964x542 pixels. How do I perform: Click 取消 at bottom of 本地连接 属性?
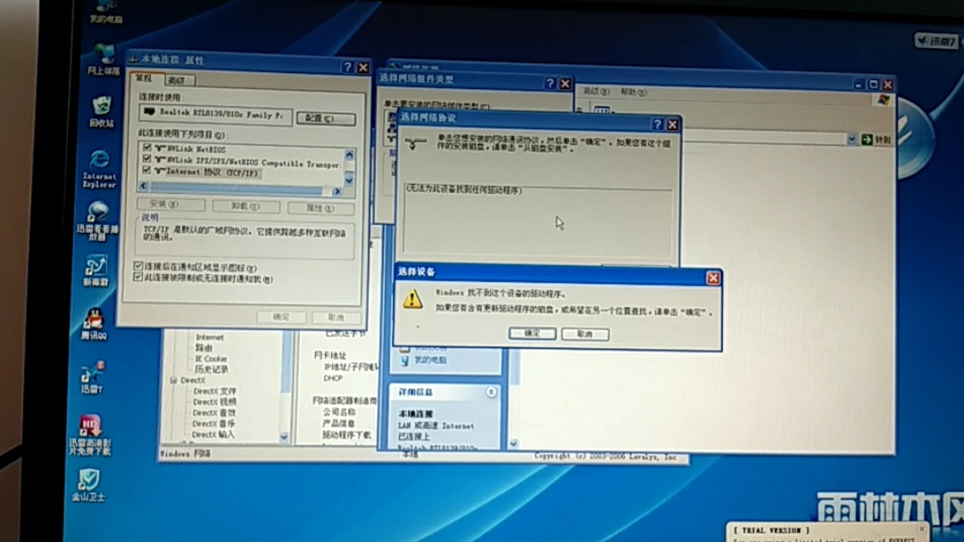click(x=336, y=318)
